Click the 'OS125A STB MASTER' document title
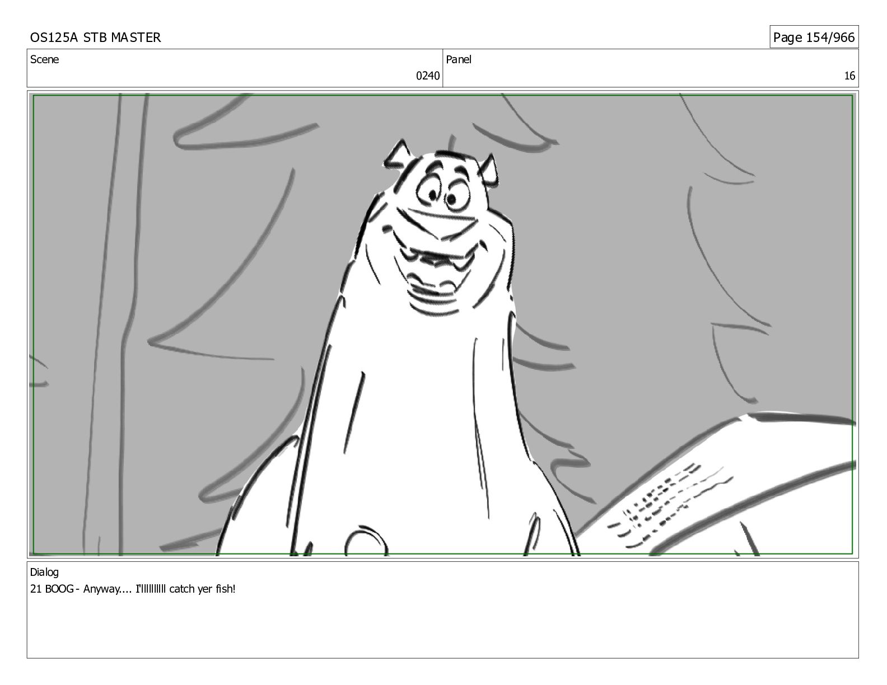The width and height of the screenshot is (887, 685). pyautogui.click(x=95, y=37)
